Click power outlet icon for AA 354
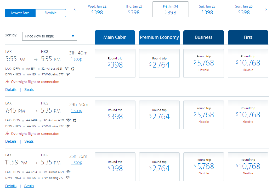Image resolution: width=272 pixels, height=194 pixels. pyautogui.click(x=73, y=69)
